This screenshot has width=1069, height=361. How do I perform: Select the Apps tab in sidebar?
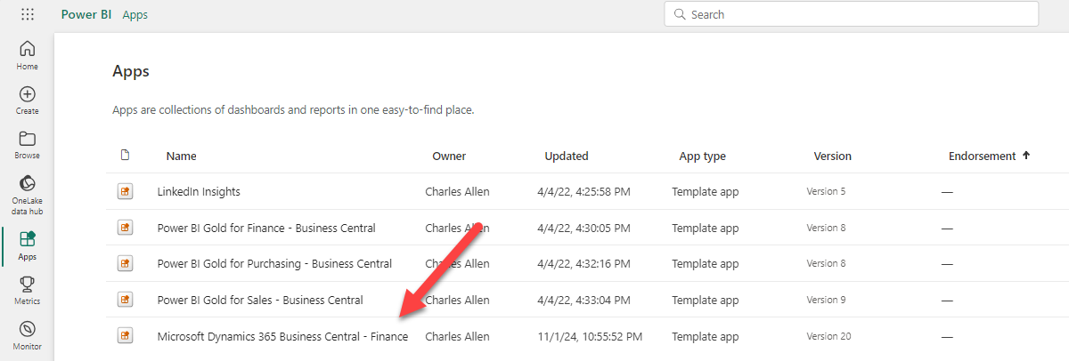[x=28, y=245]
